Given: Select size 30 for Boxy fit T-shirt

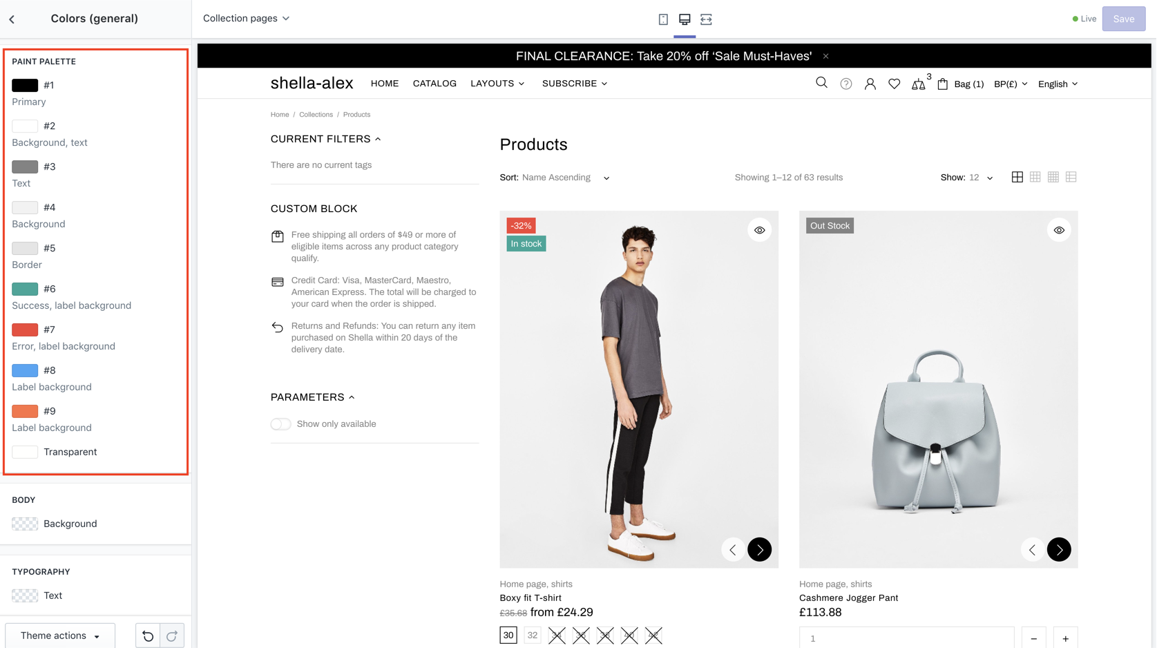Looking at the screenshot, I should pos(508,635).
